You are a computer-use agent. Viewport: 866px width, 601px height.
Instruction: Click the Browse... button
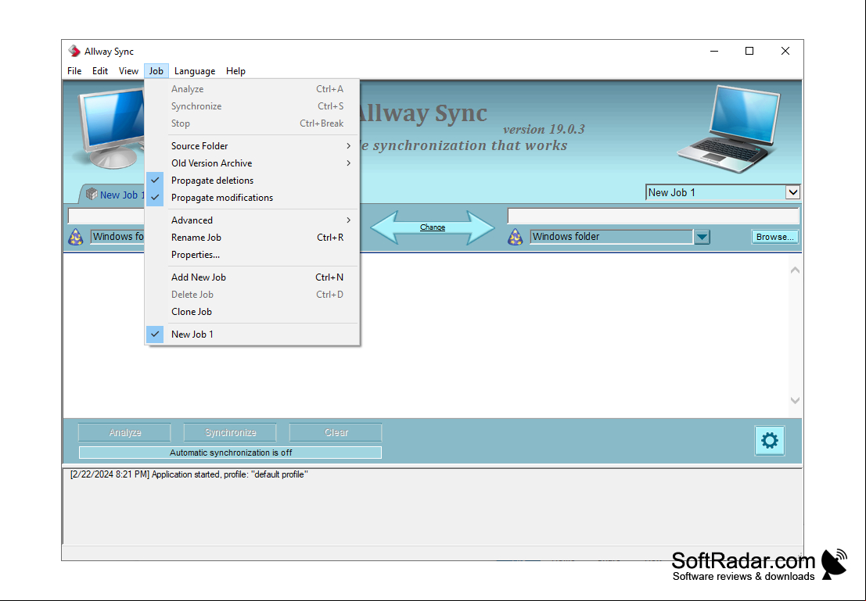[x=775, y=237]
